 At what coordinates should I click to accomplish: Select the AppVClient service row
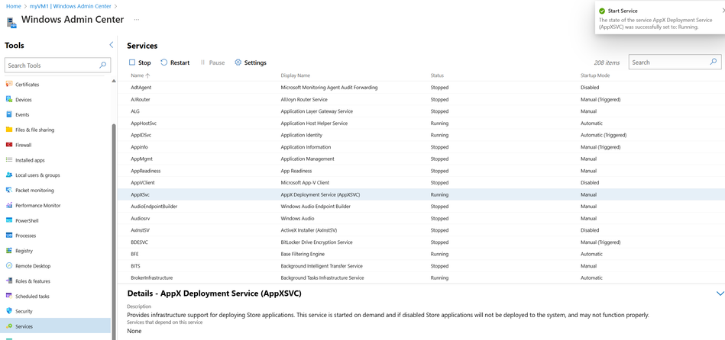[421, 183]
